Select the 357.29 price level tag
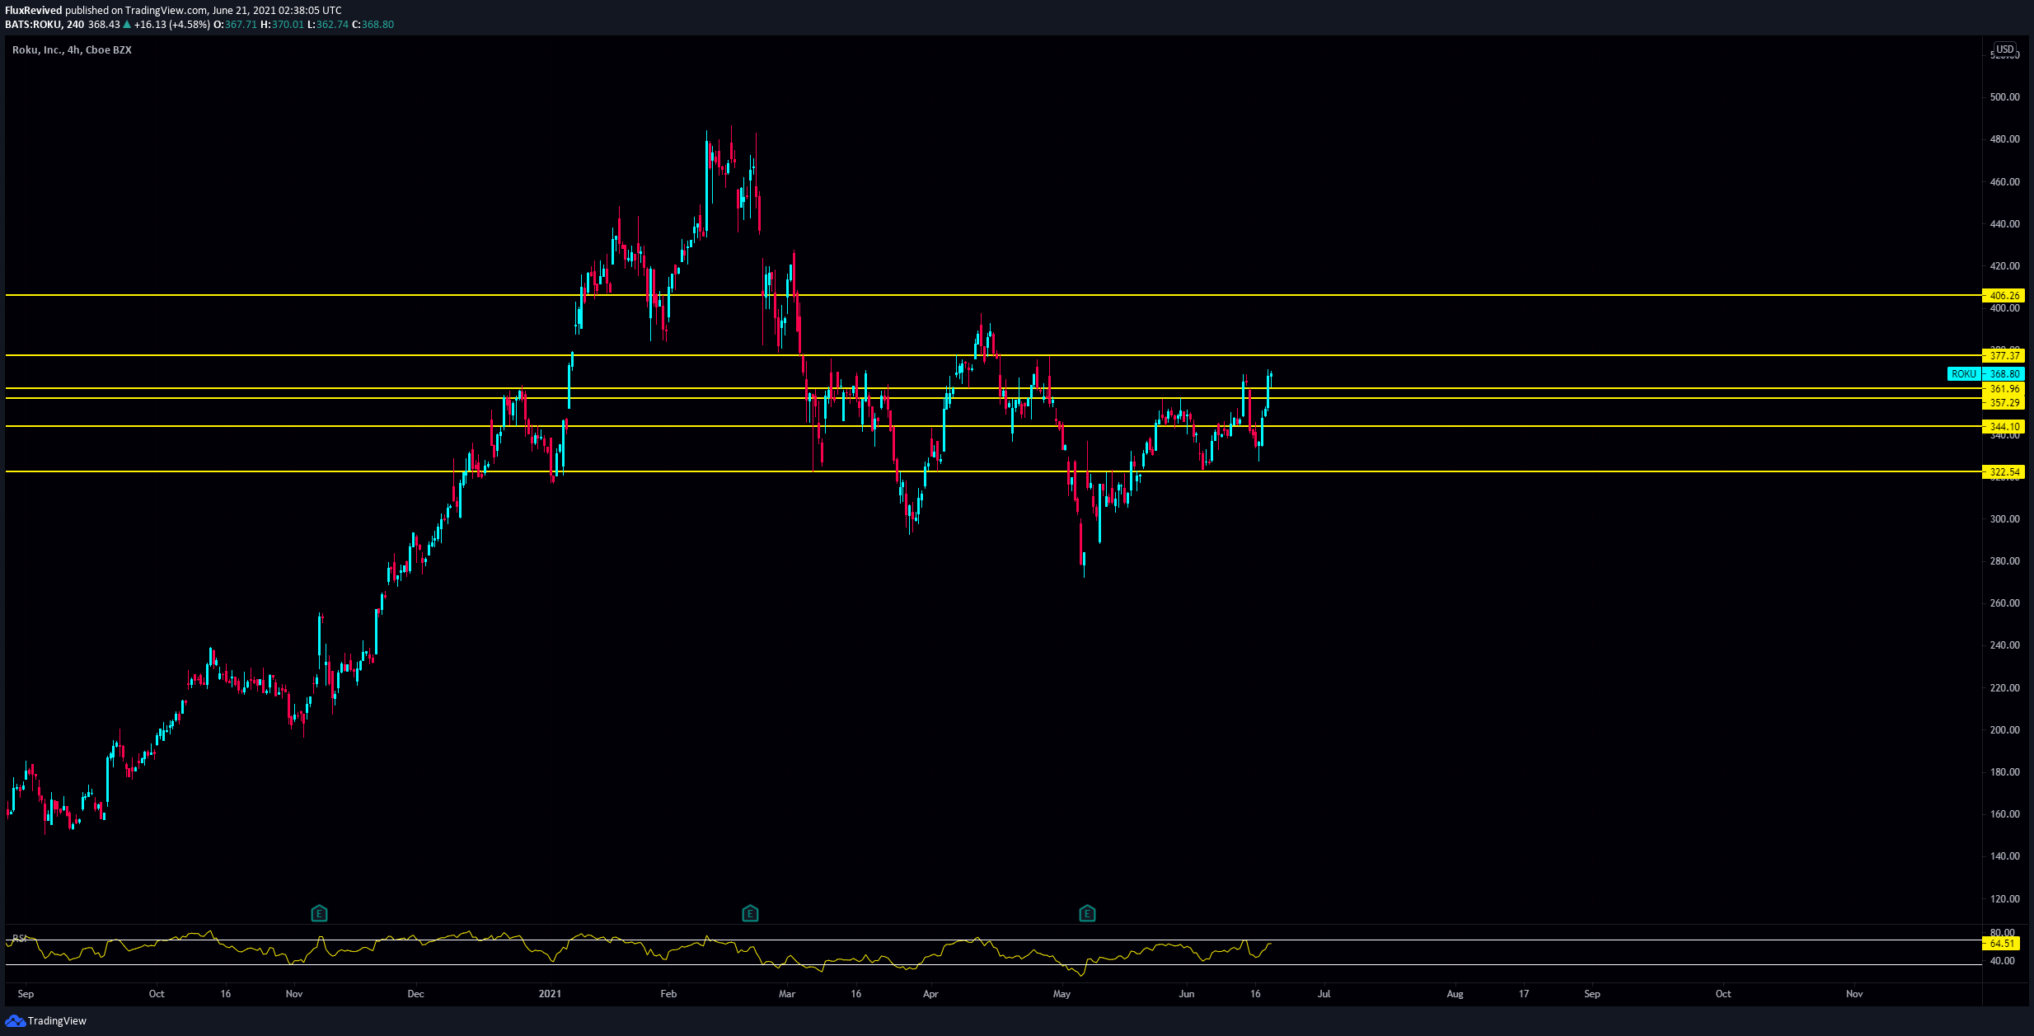Screen dimensions: 2034x1036 point(2004,403)
